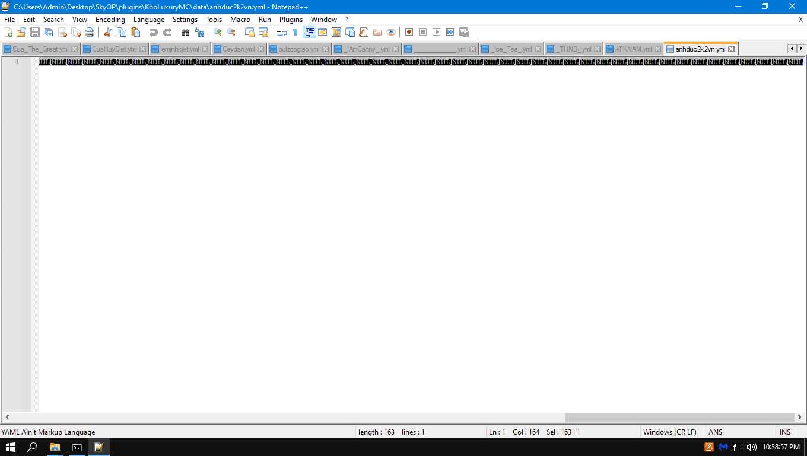Start macro recording with the record icon
807x456 pixels.
coord(409,32)
